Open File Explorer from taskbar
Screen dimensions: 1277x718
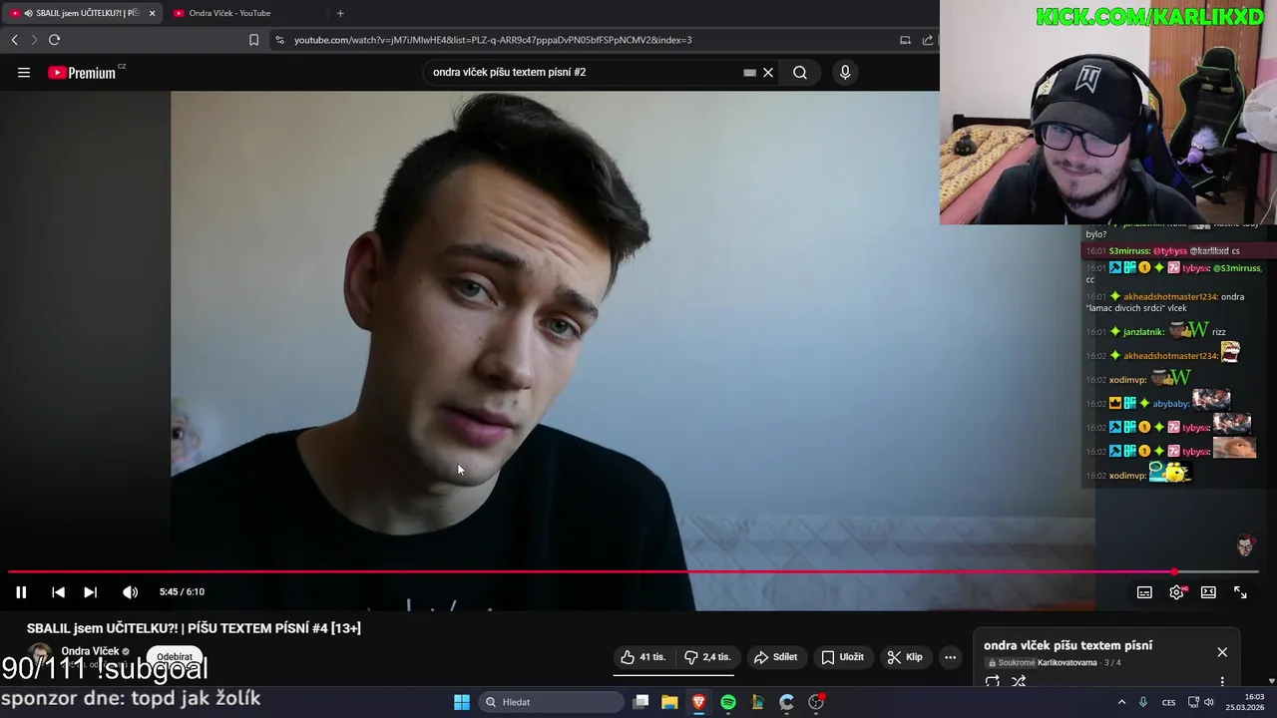tap(669, 702)
